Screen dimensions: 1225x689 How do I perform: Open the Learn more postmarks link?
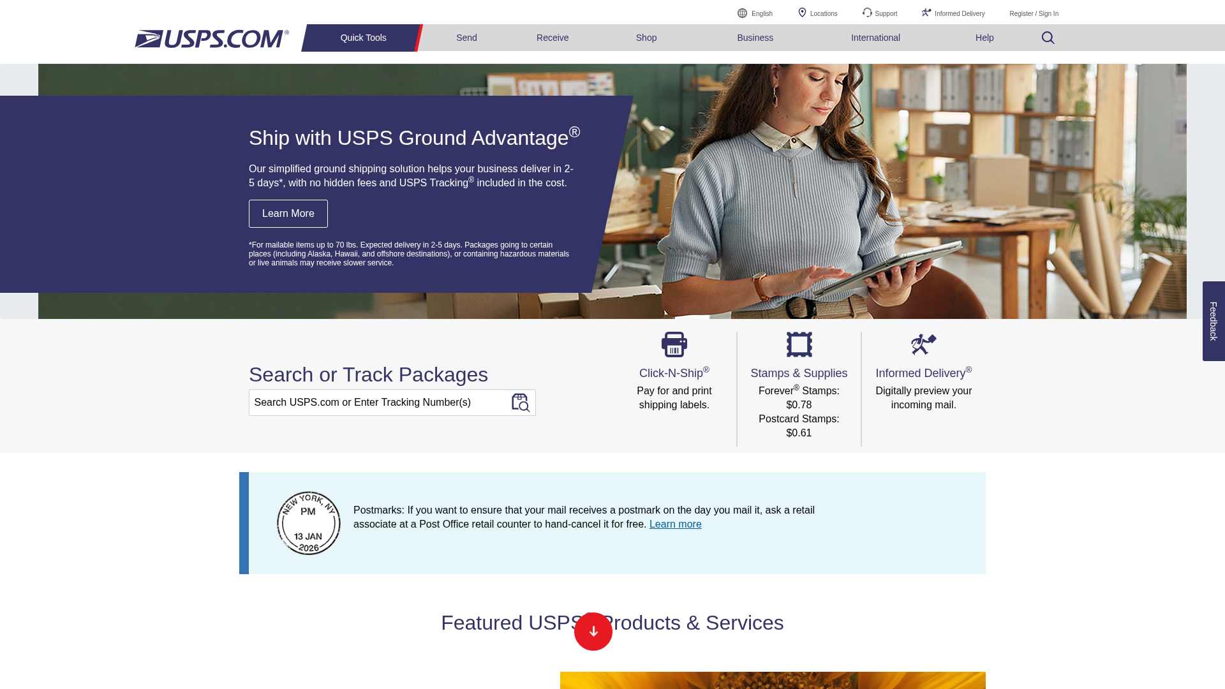(675, 524)
